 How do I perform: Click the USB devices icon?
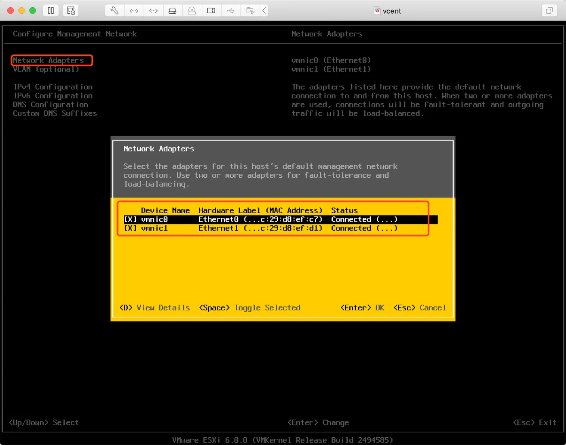230,10
